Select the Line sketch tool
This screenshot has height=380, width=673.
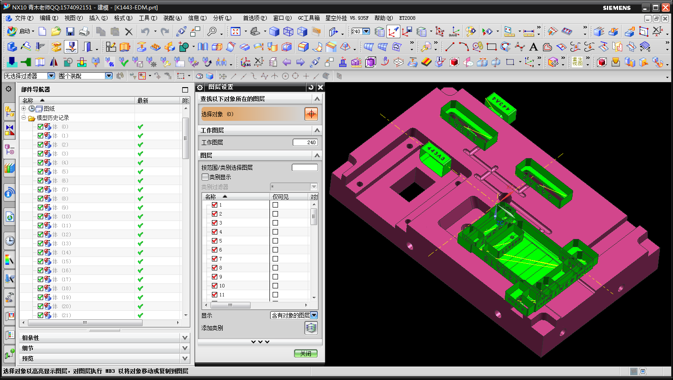coord(449,47)
